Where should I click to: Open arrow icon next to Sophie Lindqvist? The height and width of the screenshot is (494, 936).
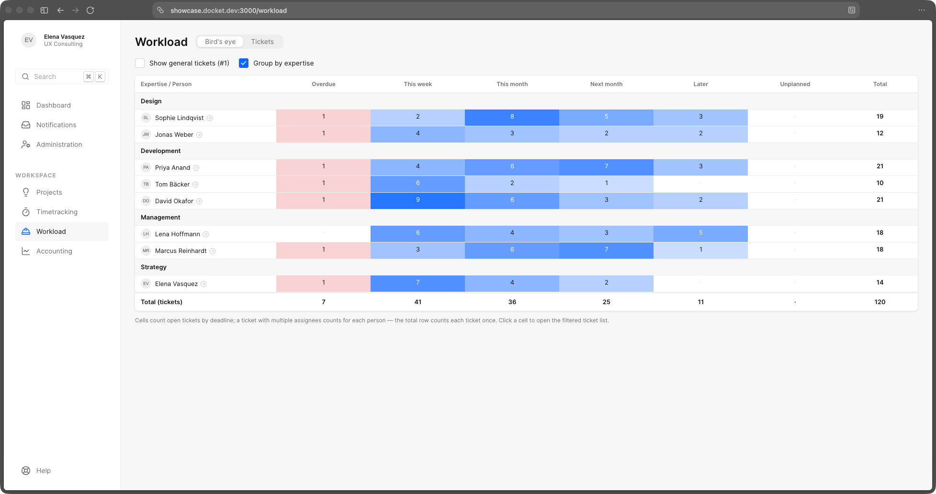click(x=210, y=118)
